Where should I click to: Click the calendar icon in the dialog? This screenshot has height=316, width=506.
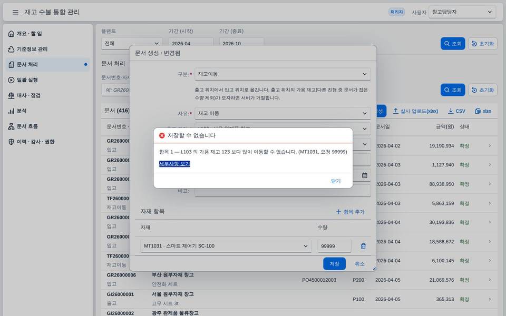pyautogui.click(x=365, y=175)
